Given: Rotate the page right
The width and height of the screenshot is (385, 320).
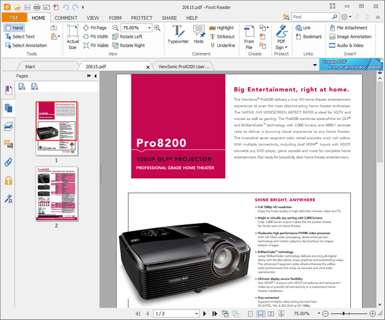Looking at the screenshot, I should (x=129, y=45).
